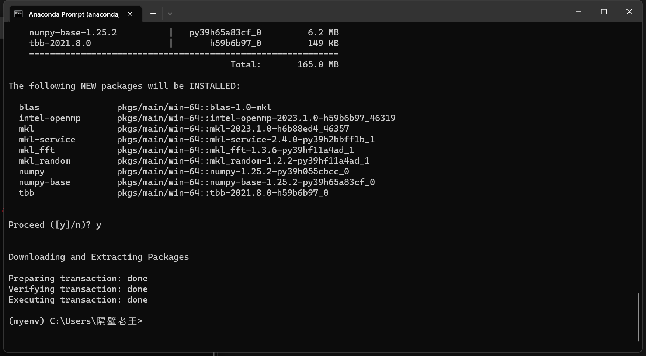Viewport: 646px width, 356px height.
Task: Click the 'Executing transaction: done' line
Action: pyautogui.click(x=78, y=300)
